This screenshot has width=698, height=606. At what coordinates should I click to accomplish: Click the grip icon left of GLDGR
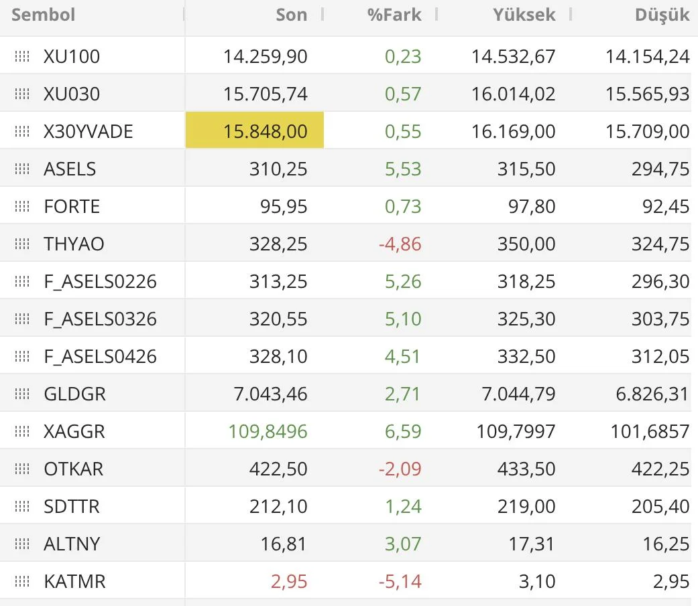(x=22, y=394)
